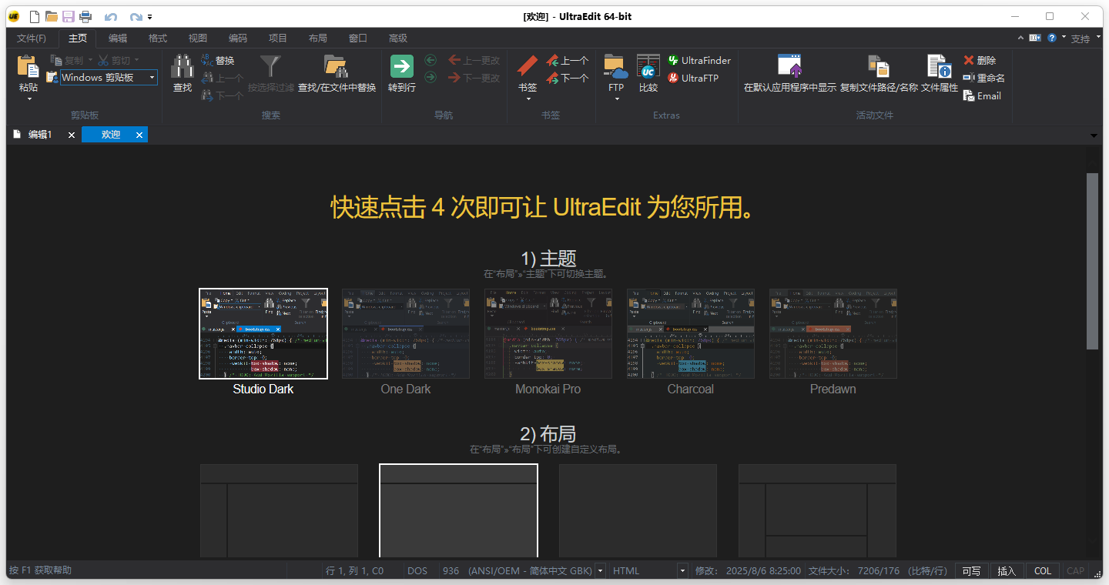Switch to the 编码 (Coding) ribbon tab
The image size is (1109, 585).
(238, 38)
